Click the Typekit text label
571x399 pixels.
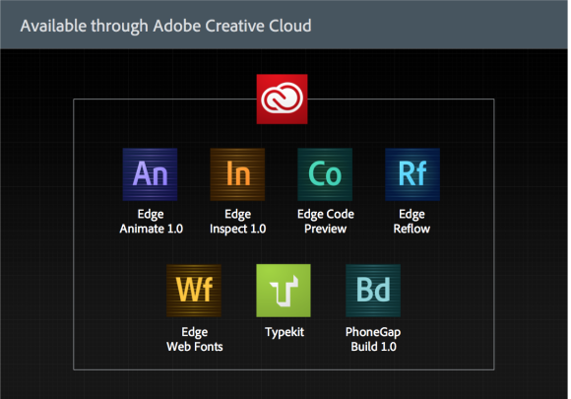(x=285, y=332)
